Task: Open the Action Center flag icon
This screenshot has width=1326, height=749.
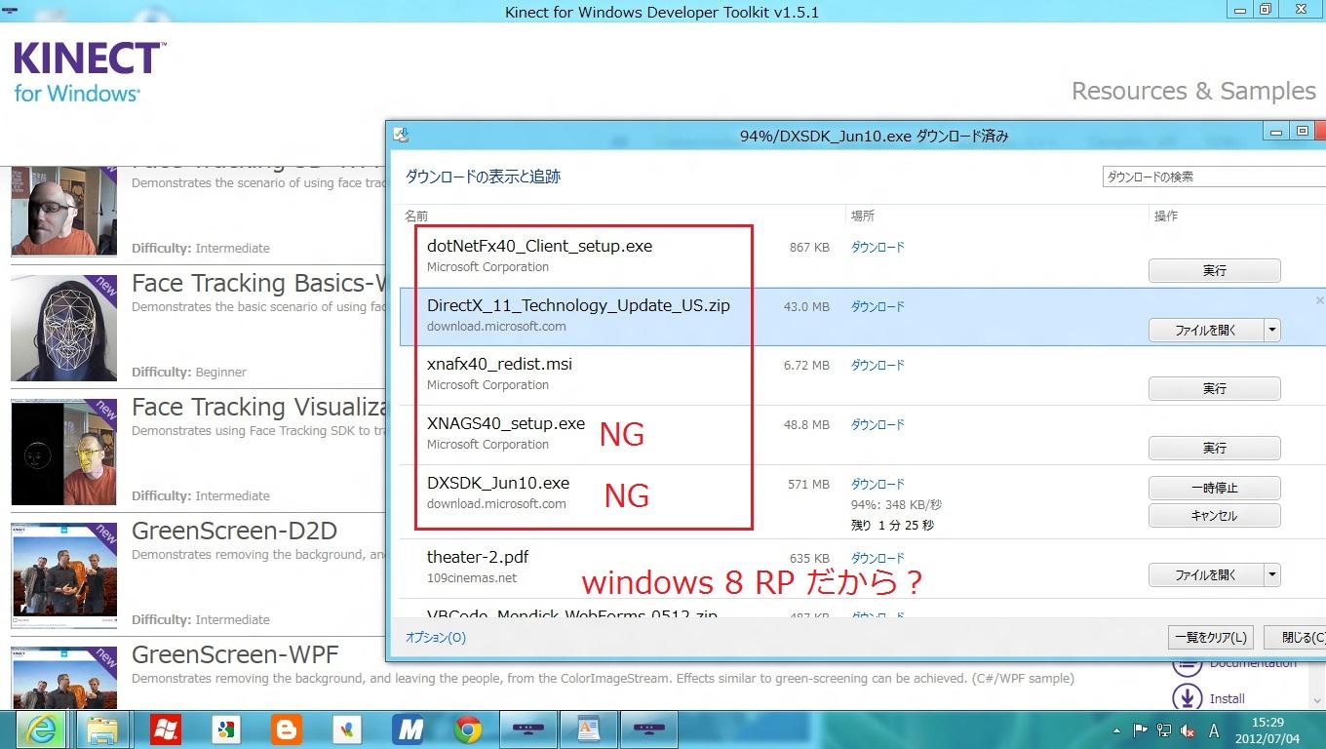Action: tap(1140, 730)
